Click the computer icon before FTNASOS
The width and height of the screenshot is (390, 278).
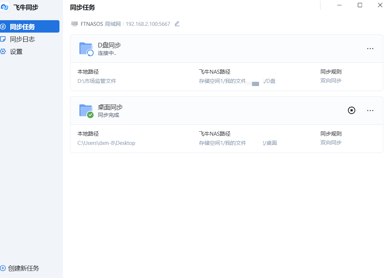tap(74, 23)
